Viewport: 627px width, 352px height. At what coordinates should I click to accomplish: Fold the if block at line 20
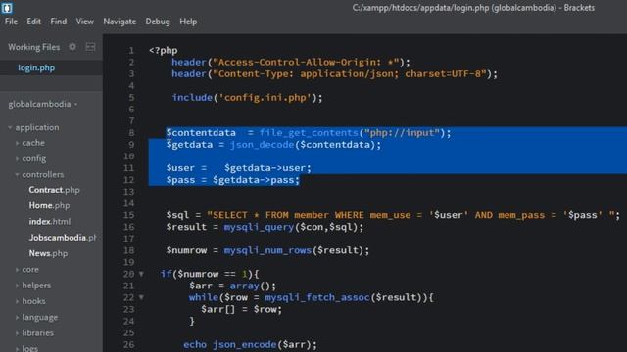(x=141, y=274)
